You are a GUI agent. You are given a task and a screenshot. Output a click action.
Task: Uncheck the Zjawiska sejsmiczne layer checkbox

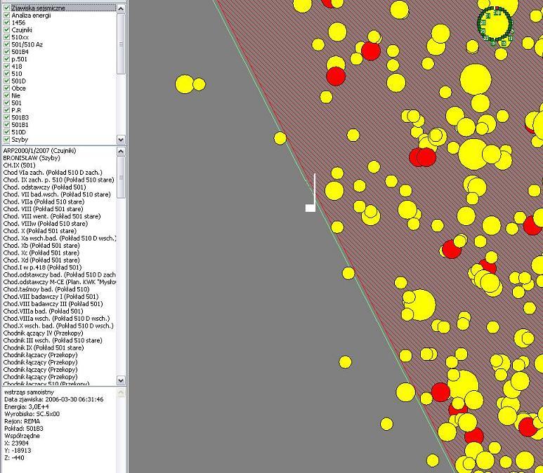pyautogui.click(x=6, y=8)
